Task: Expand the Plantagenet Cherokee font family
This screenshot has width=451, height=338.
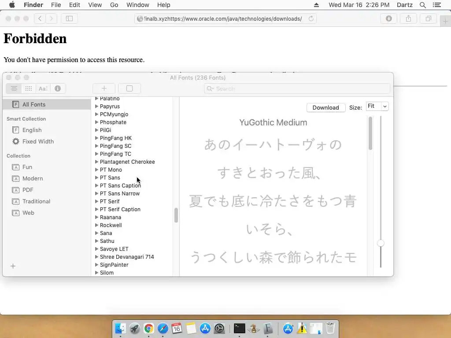Action: 96,162
